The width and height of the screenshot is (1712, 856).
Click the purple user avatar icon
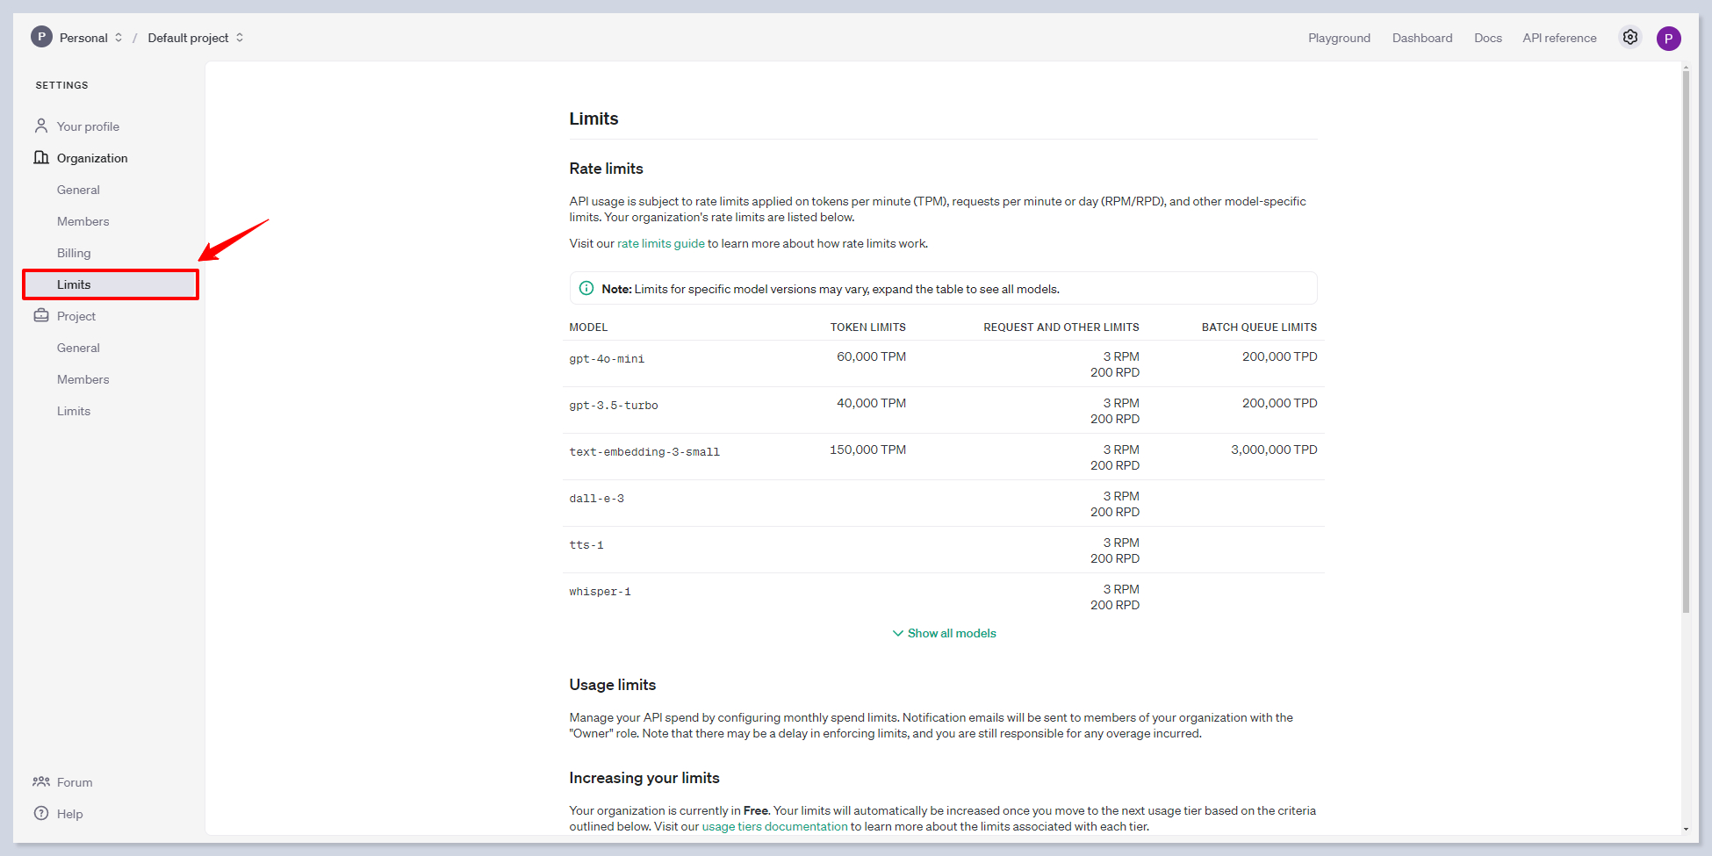[1668, 39]
